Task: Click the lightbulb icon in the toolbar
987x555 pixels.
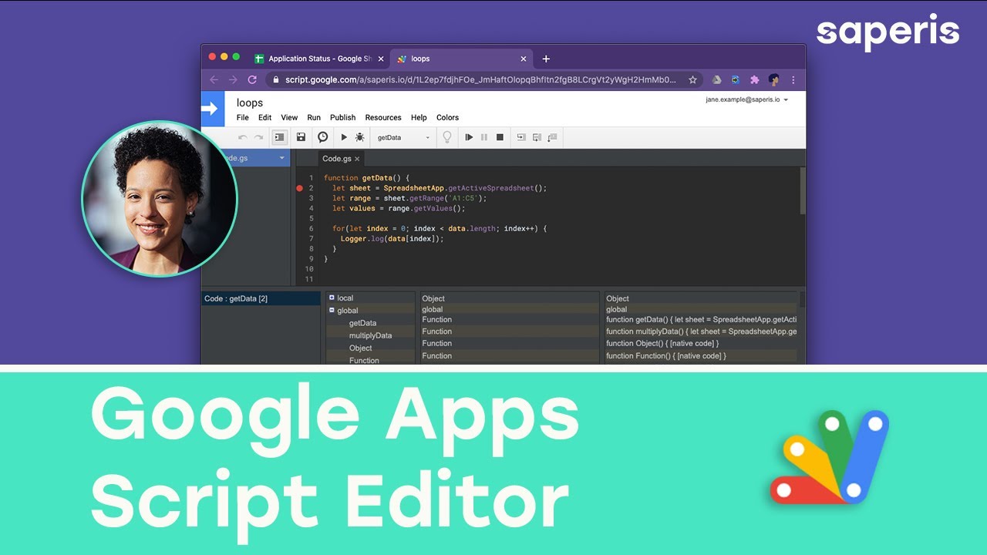Action: point(446,137)
